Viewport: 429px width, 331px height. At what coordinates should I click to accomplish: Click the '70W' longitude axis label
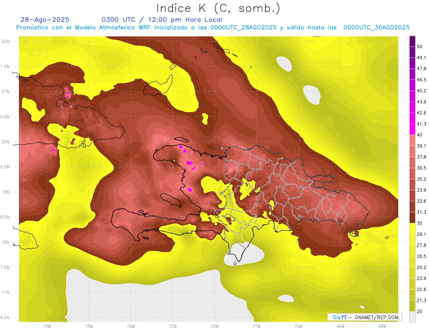pos(298,326)
